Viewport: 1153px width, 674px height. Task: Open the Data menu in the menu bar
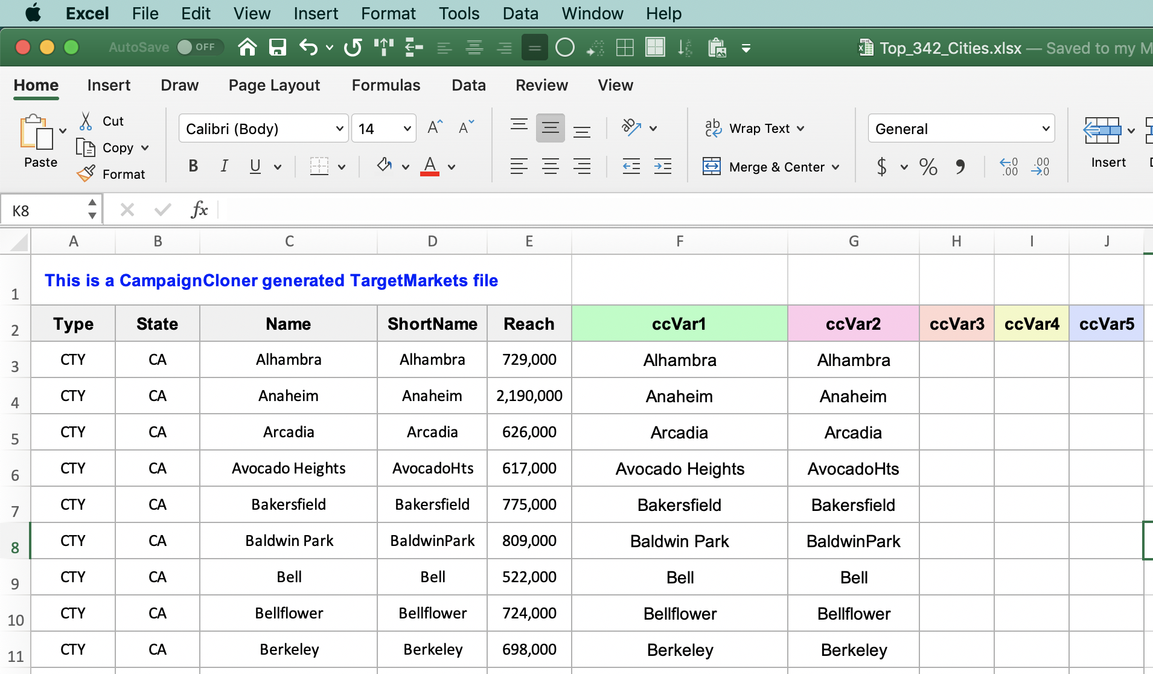[x=520, y=13]
